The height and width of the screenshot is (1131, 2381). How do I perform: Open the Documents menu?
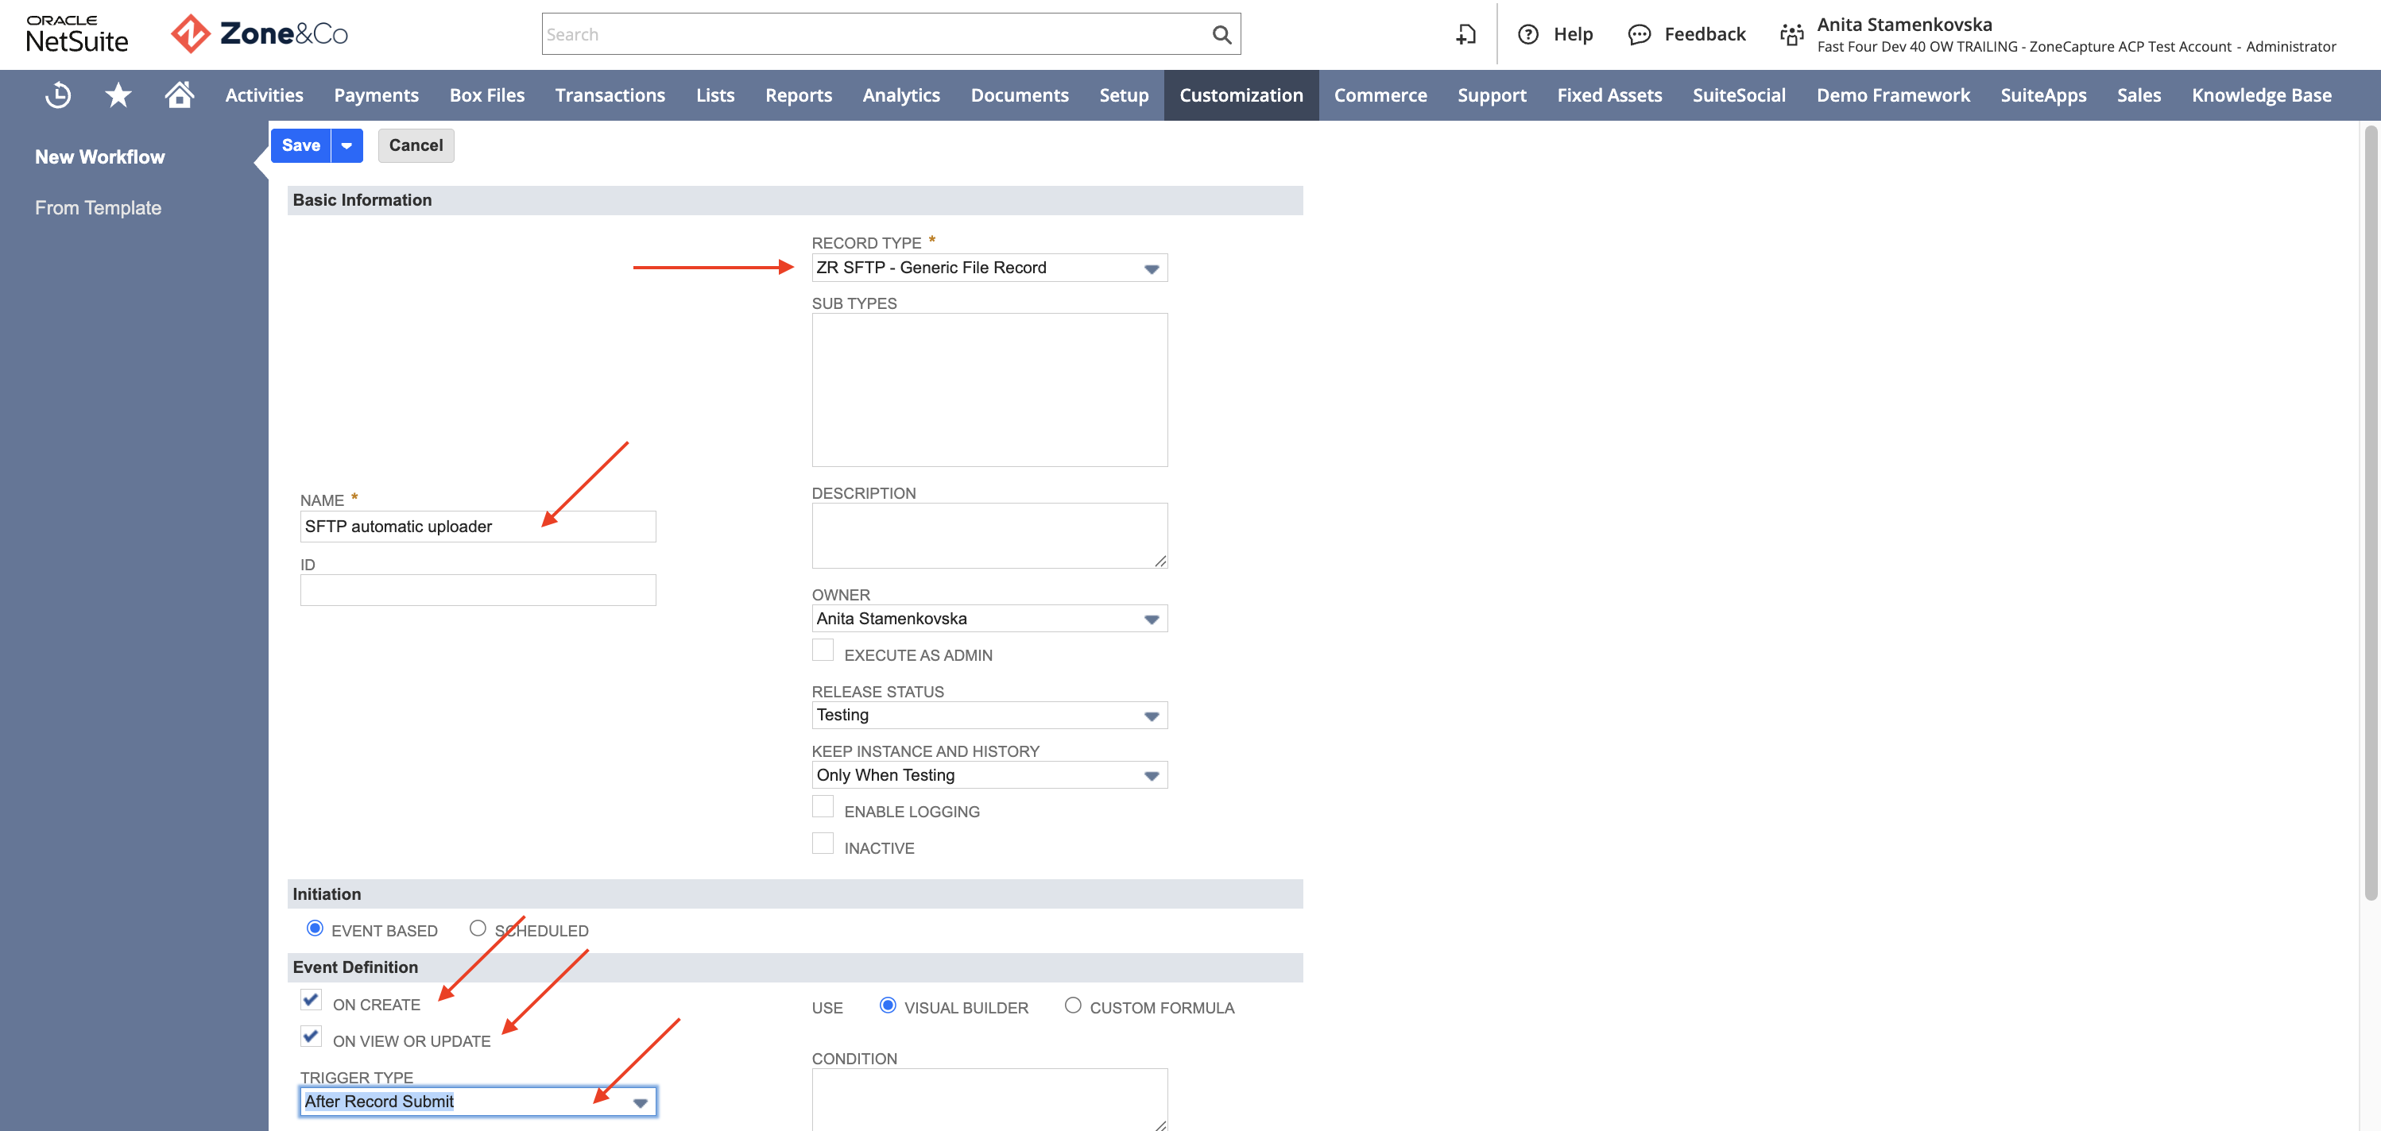pos(1020,95)
